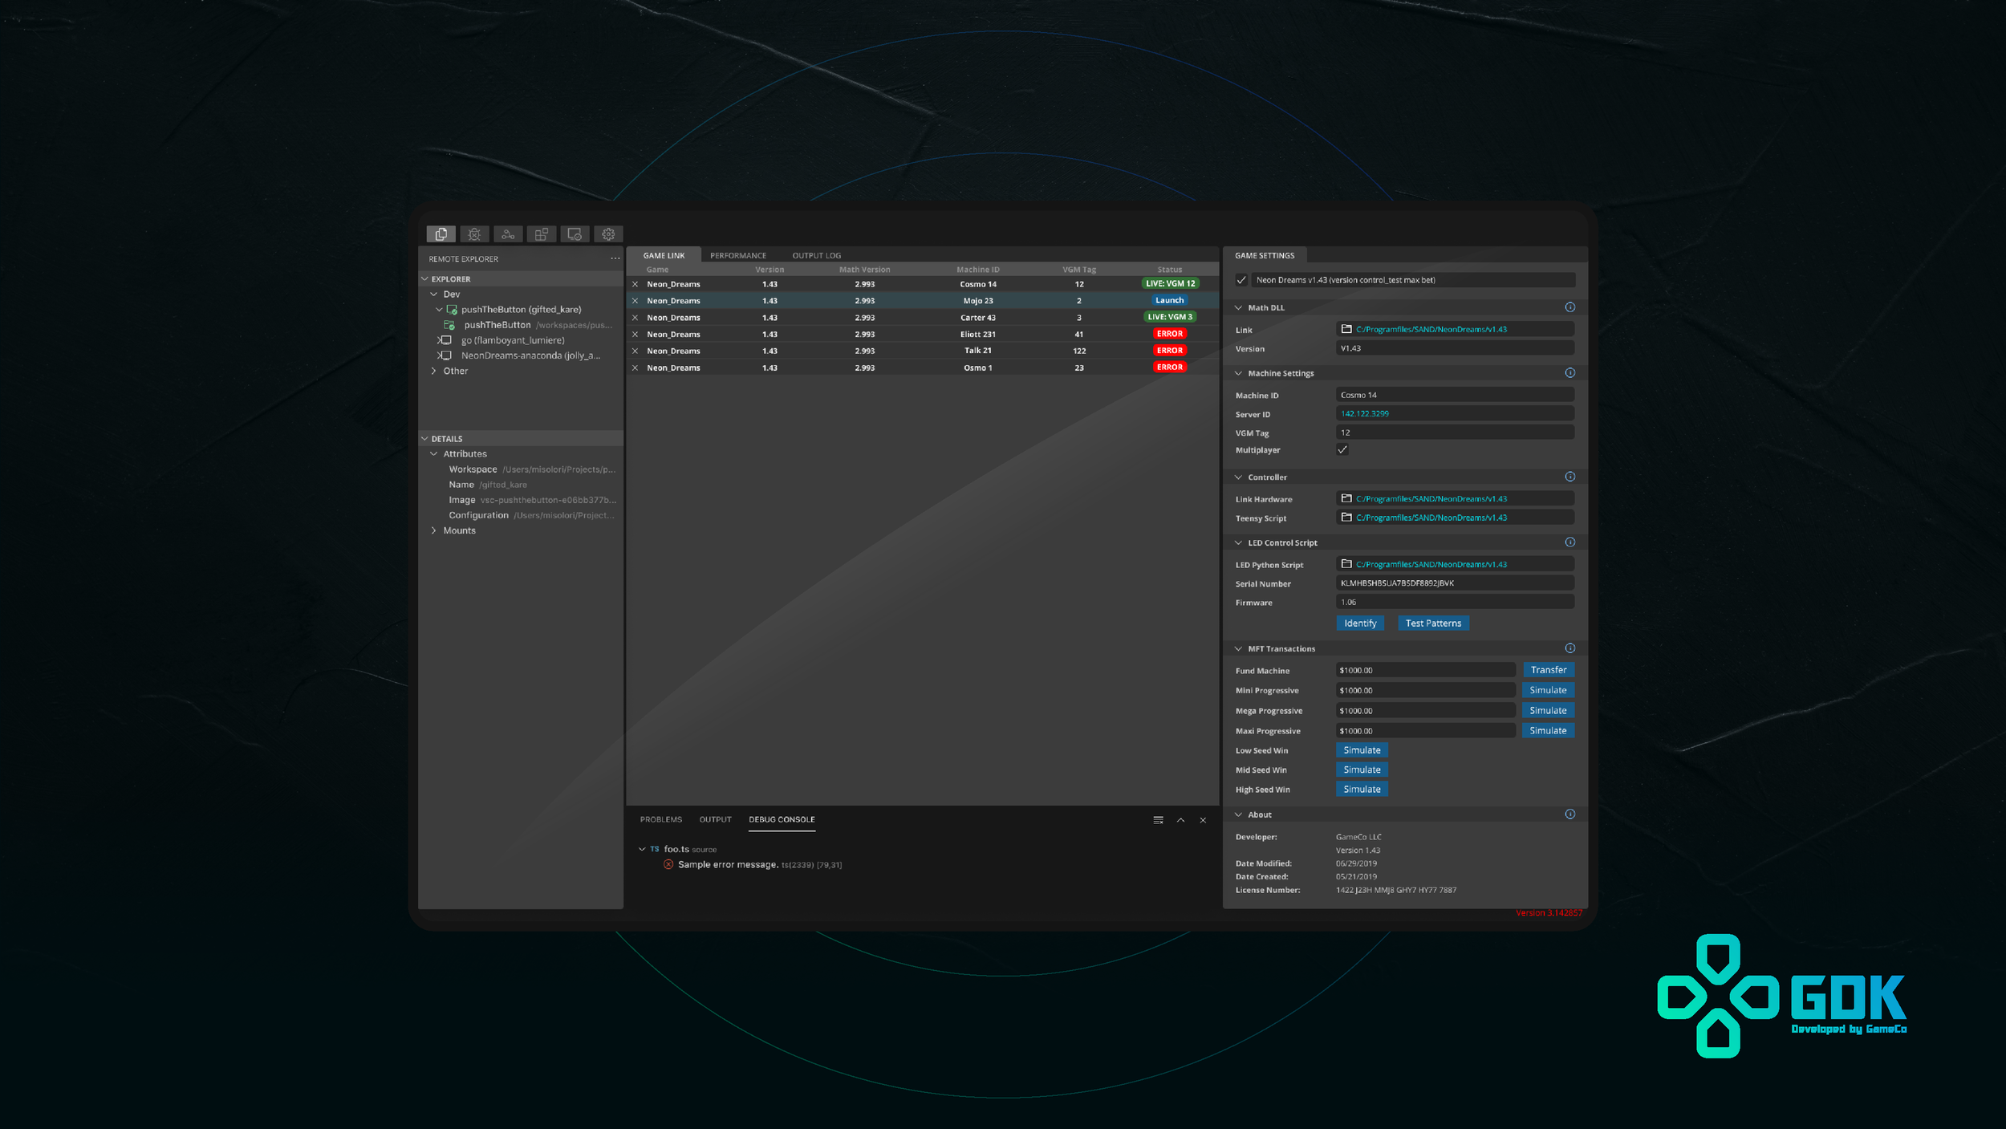
Task: Simulate the Mini Progressive
Action: (x=1548, y=690)
